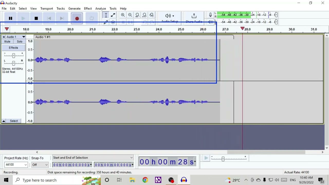Click the vertical scrollbar down arrow
329x185 pixels.
pyautogui.click(x=327, y=148)
